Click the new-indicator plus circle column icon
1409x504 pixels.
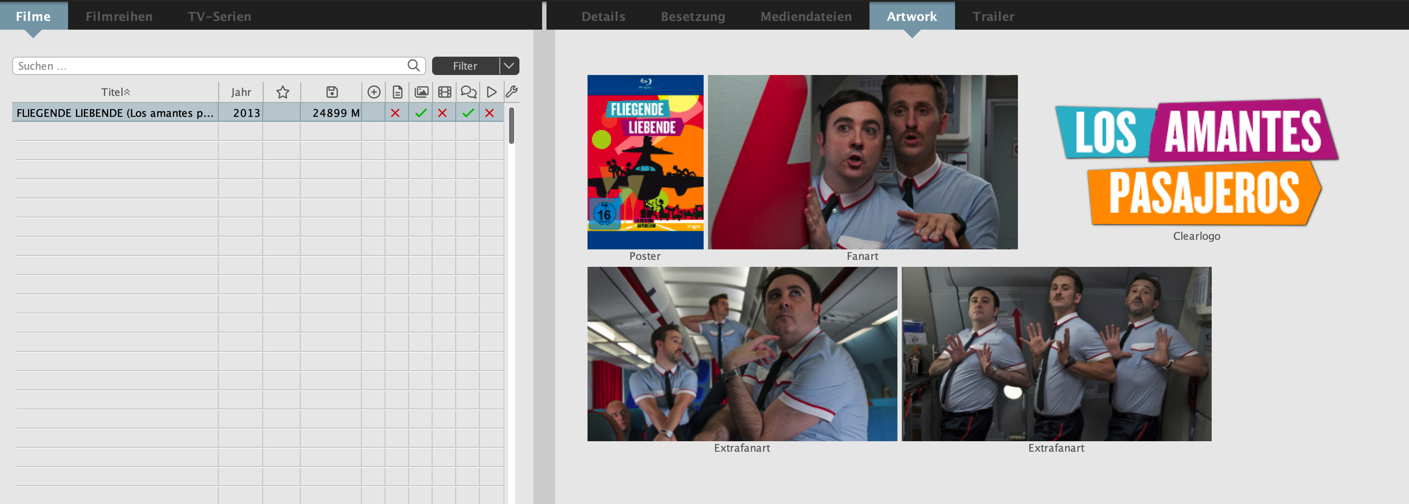pos(374,92)
